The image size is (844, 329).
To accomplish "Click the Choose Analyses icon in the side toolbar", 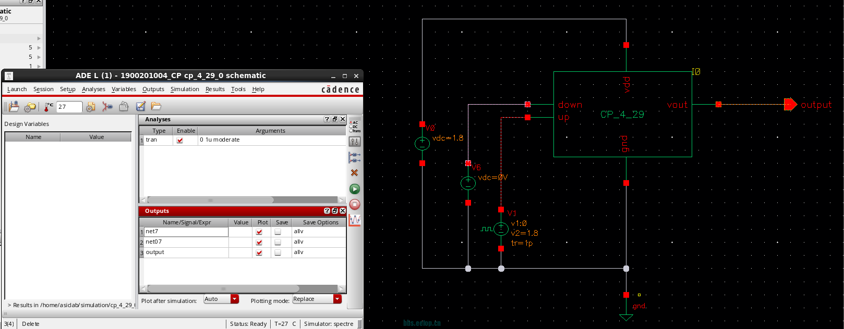I will click(x=355, y=142).
